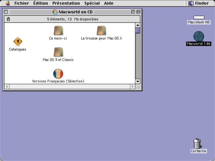Image resolution: width=215 pixels, height=161 pixels.
Task: Click the vertical scroll up arrow
Action: tap(138, 25)
